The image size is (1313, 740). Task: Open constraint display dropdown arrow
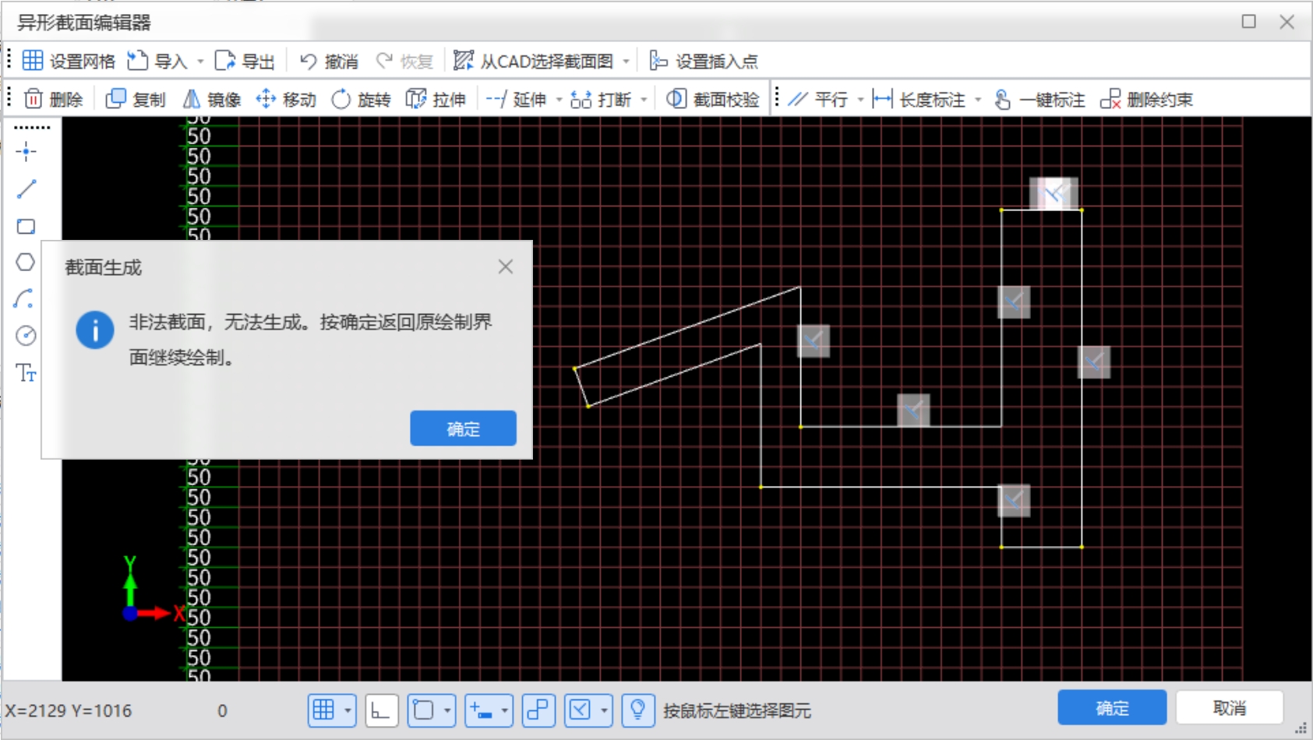click(x=604, y=710)
